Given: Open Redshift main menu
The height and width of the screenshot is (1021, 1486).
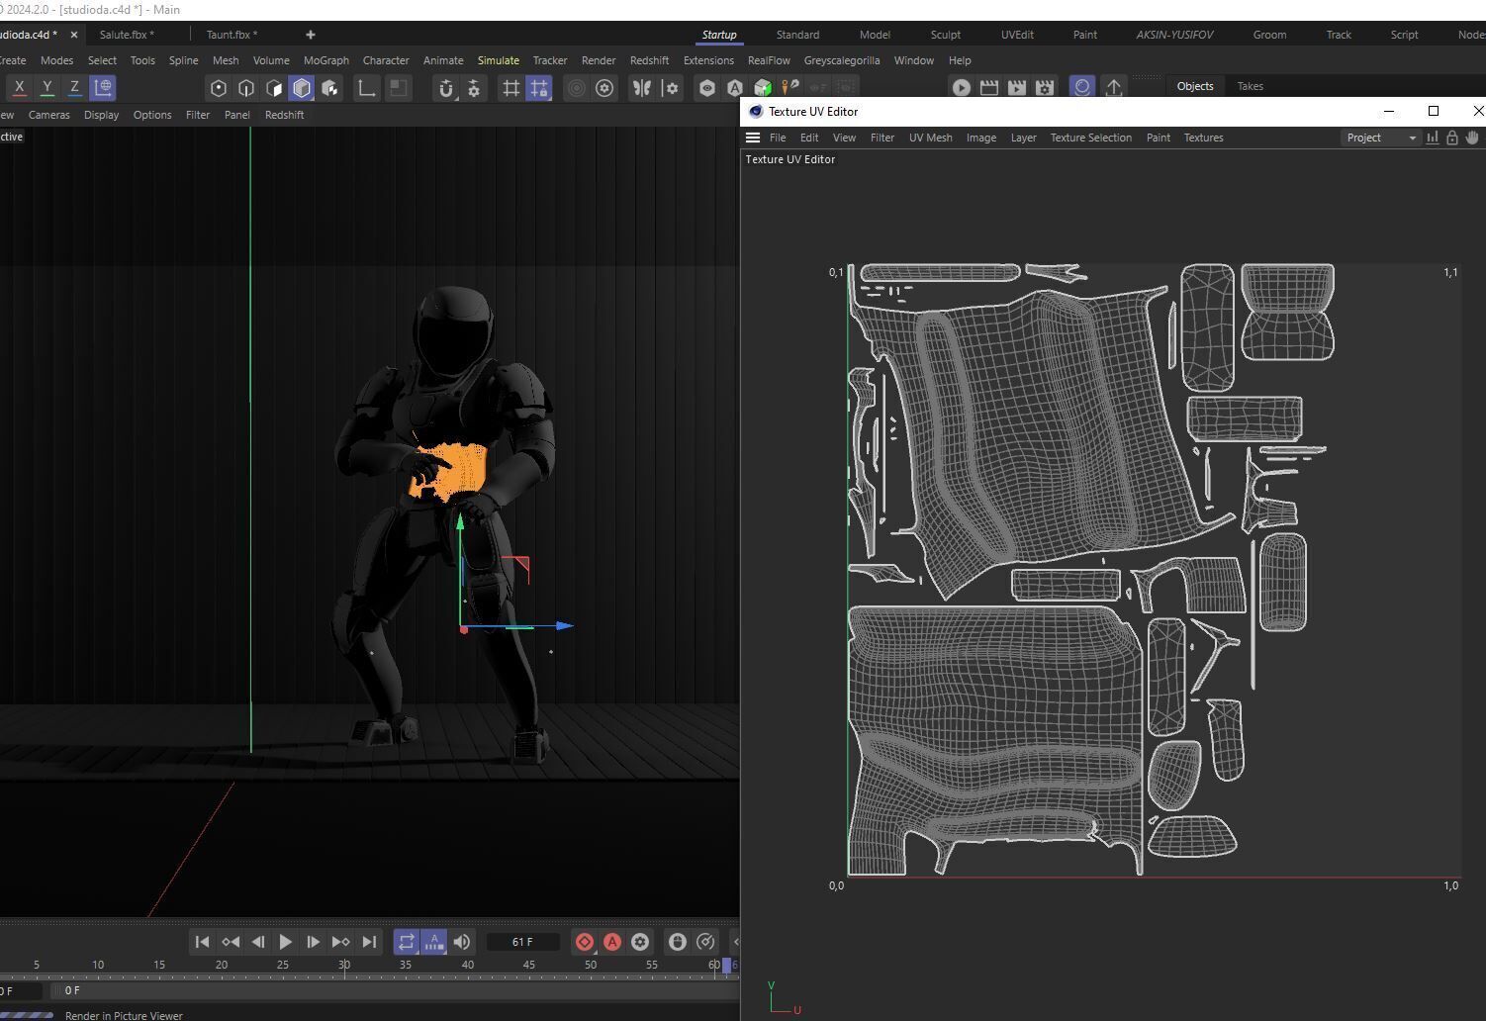Looking at the screenshot, I should pos(649,60).
